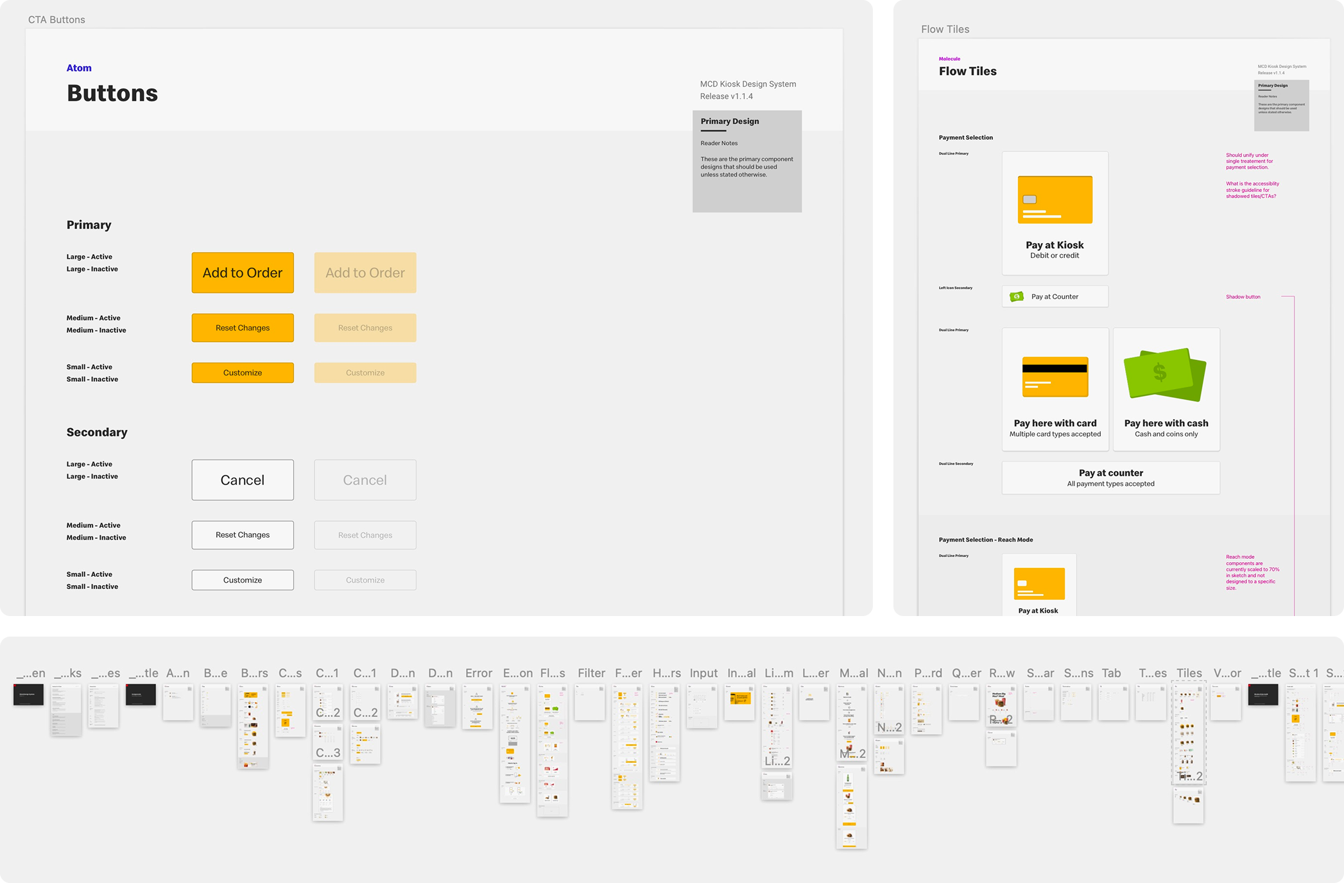Open the Error artboard thumbnail
Viewport: 1344px width, 883px height.
point(477,706)
